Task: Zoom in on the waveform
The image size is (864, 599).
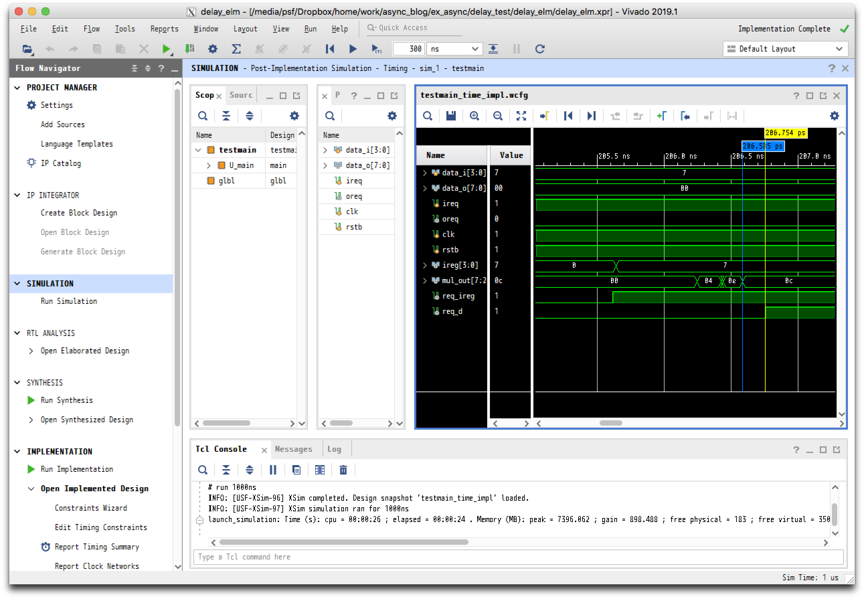Action: [474, 116]
